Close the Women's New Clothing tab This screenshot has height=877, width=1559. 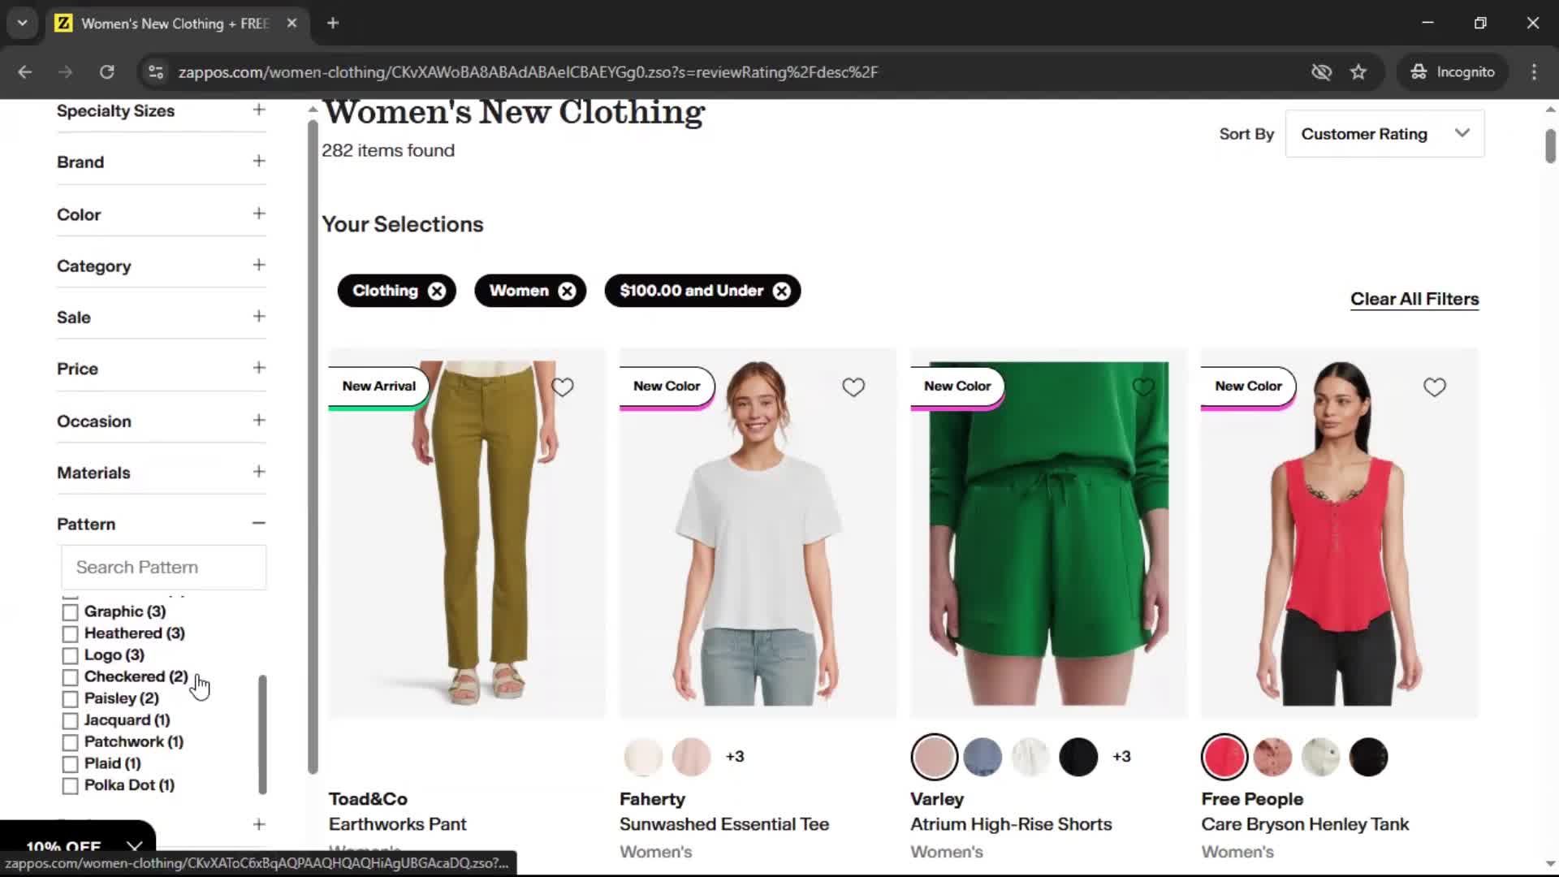(x=292, y=23)
